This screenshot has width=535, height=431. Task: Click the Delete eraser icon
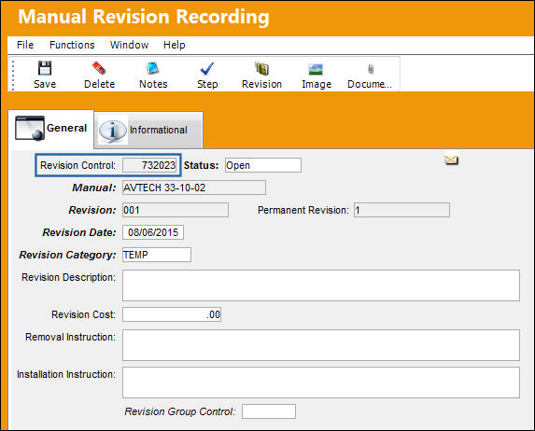point(99,68)
